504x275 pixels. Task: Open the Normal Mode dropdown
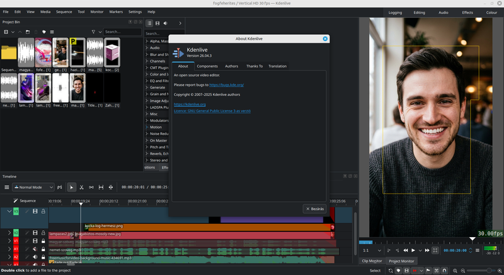click(33, 187)
